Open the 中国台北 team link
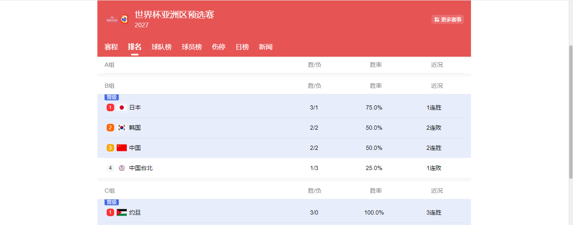 click(x=141, y=168)
